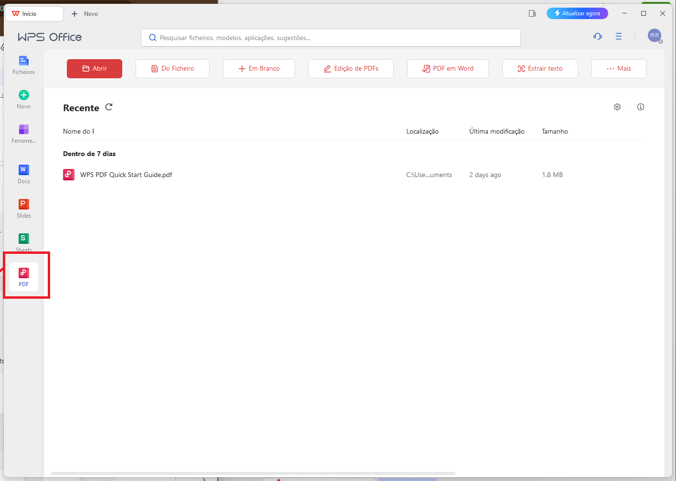
Task: Click the Atualizar agora upgrade button
Action: point(577,13)
